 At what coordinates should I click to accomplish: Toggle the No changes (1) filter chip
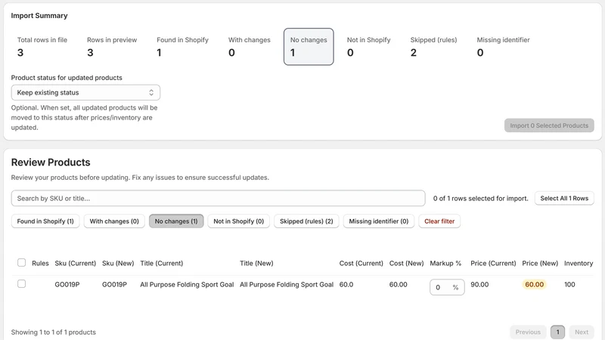pos(176,221)
